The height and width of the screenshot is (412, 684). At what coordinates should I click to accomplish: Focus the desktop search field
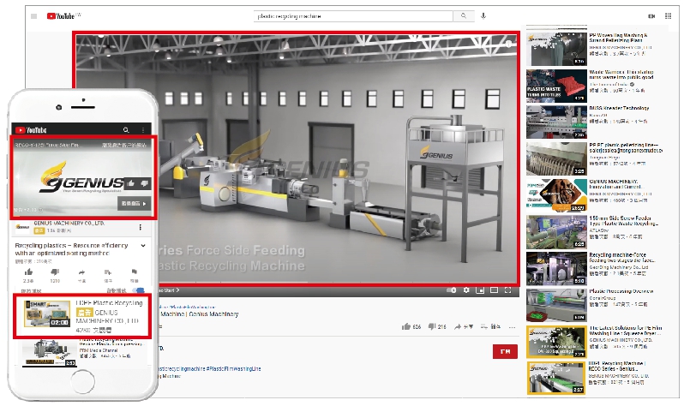pyautogui.click(x=353, y=16)
